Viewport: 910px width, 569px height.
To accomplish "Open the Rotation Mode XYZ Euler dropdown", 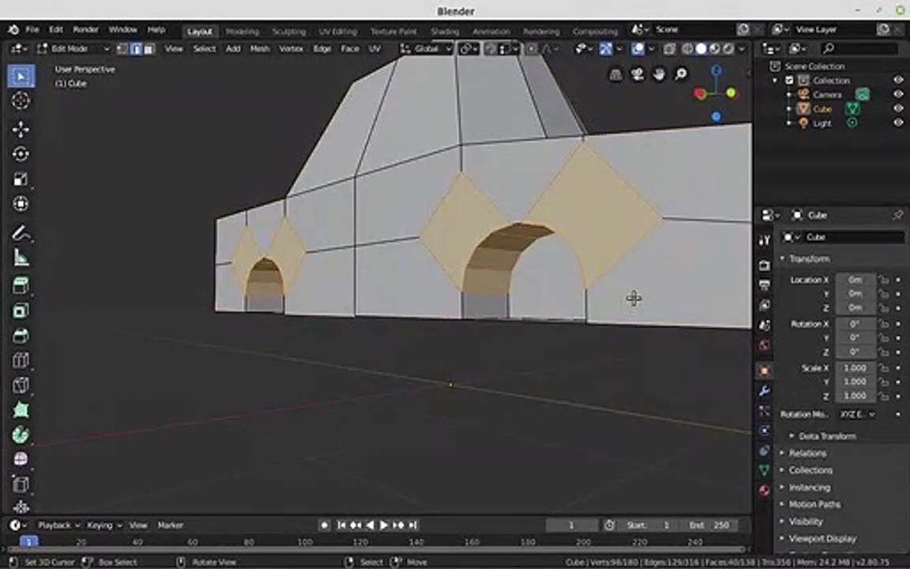I will (x=856, y=414).
